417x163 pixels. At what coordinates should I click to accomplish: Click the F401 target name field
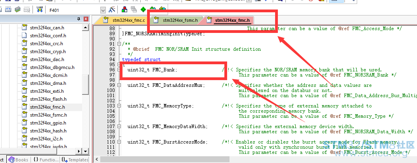click(74, 10)
